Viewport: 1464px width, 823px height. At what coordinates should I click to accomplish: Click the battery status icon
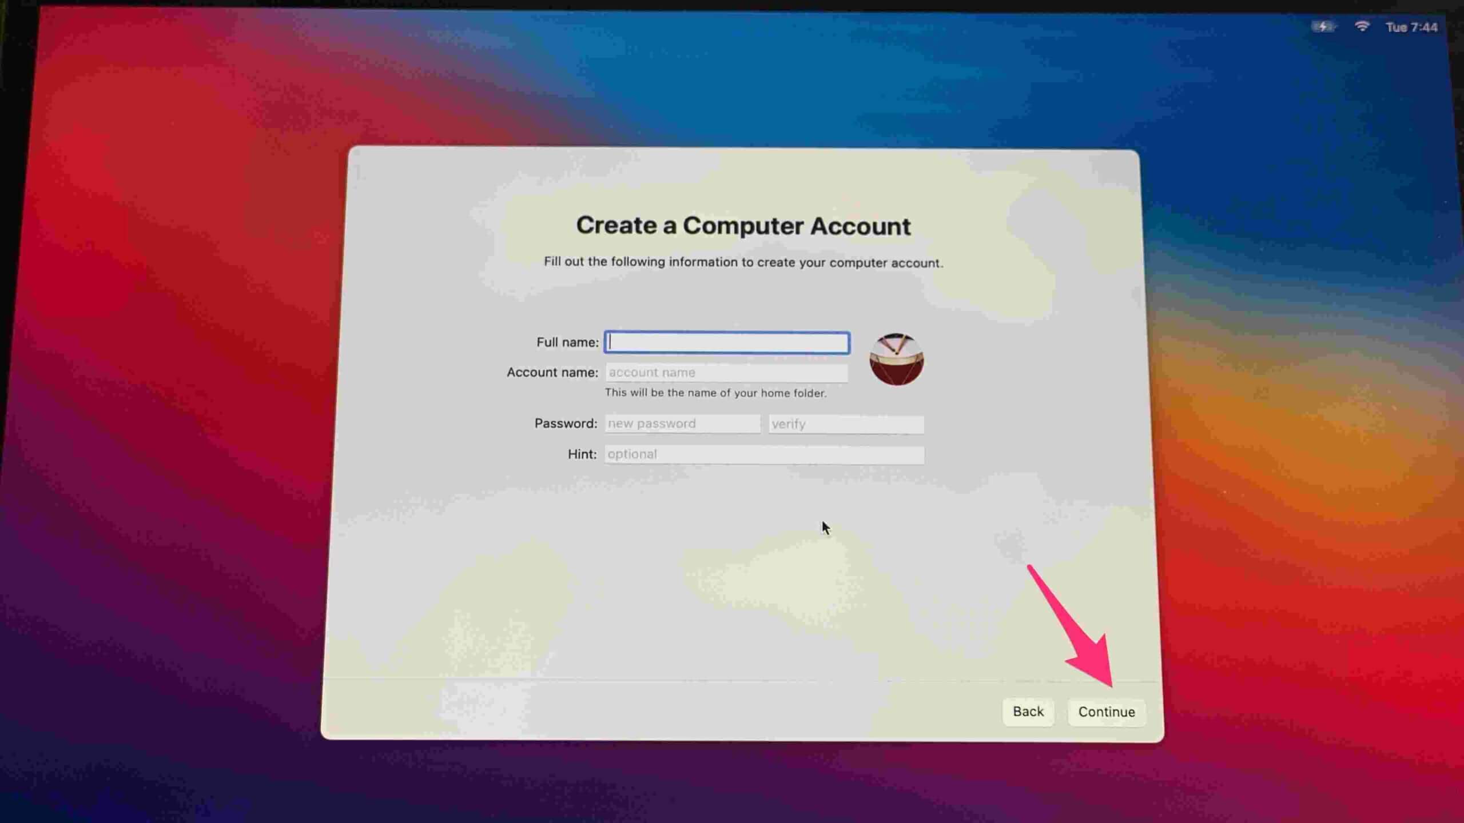click(x=1322, y=26)
